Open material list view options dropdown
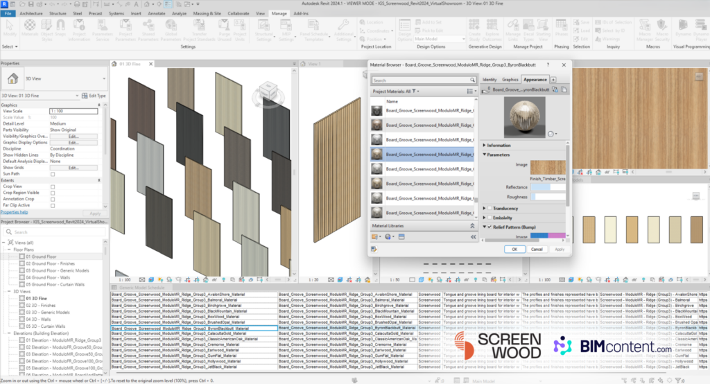This screenshot has width=710, height=384. tap(471, 91)
